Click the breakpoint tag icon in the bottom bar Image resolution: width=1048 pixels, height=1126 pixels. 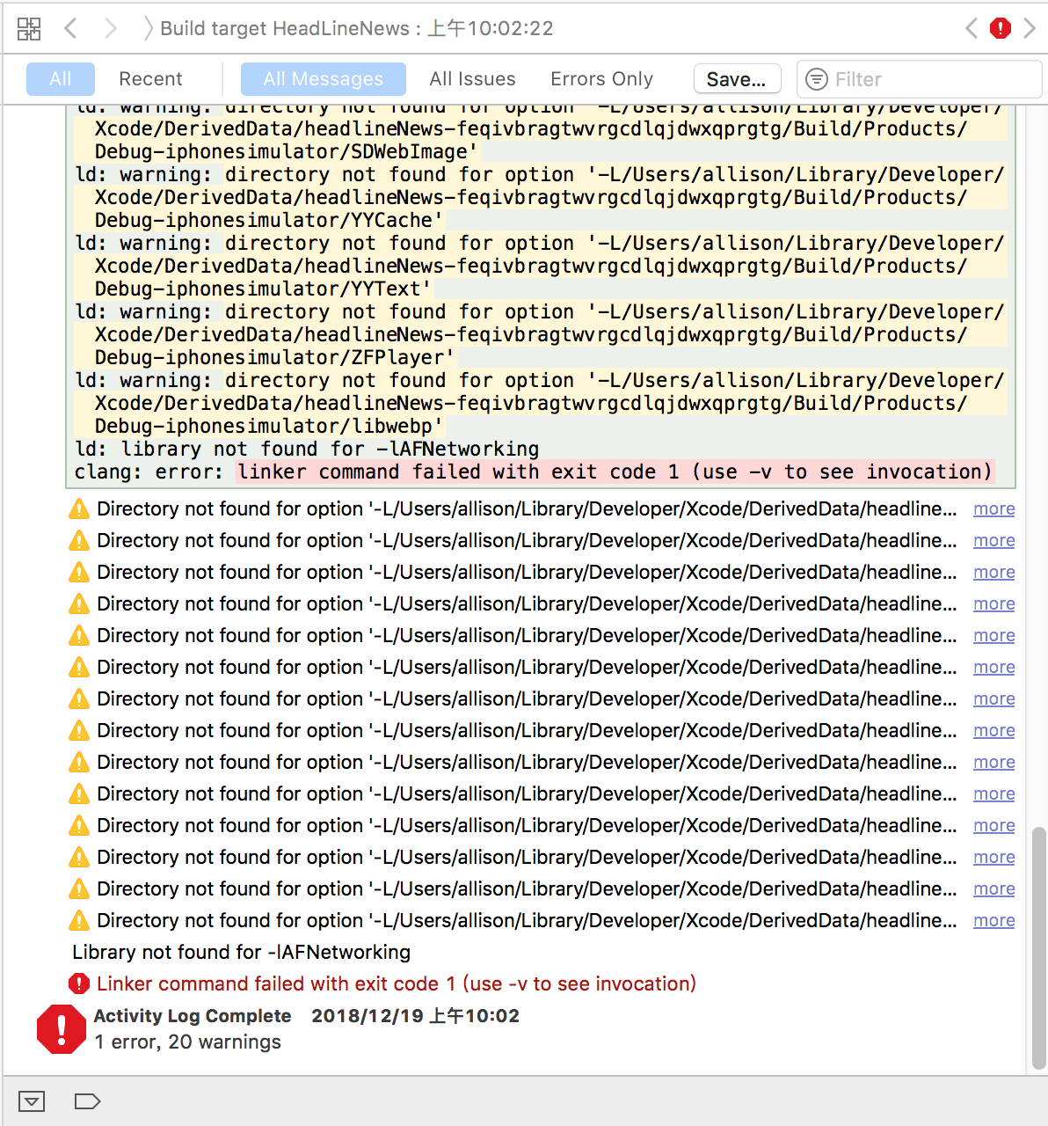tap(87, 1101)
